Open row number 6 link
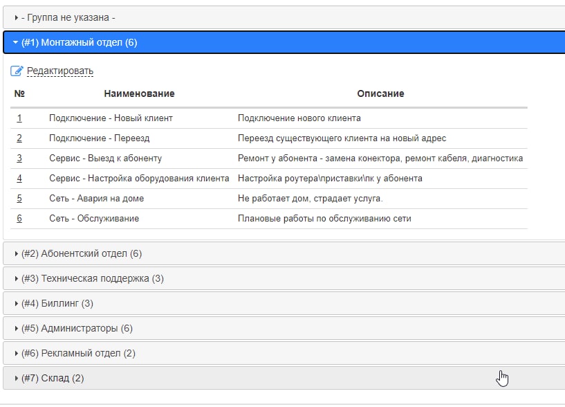Image resolution: width=565 pixels, height=407 pixels. pyautogui.click(x=19, y=218)
